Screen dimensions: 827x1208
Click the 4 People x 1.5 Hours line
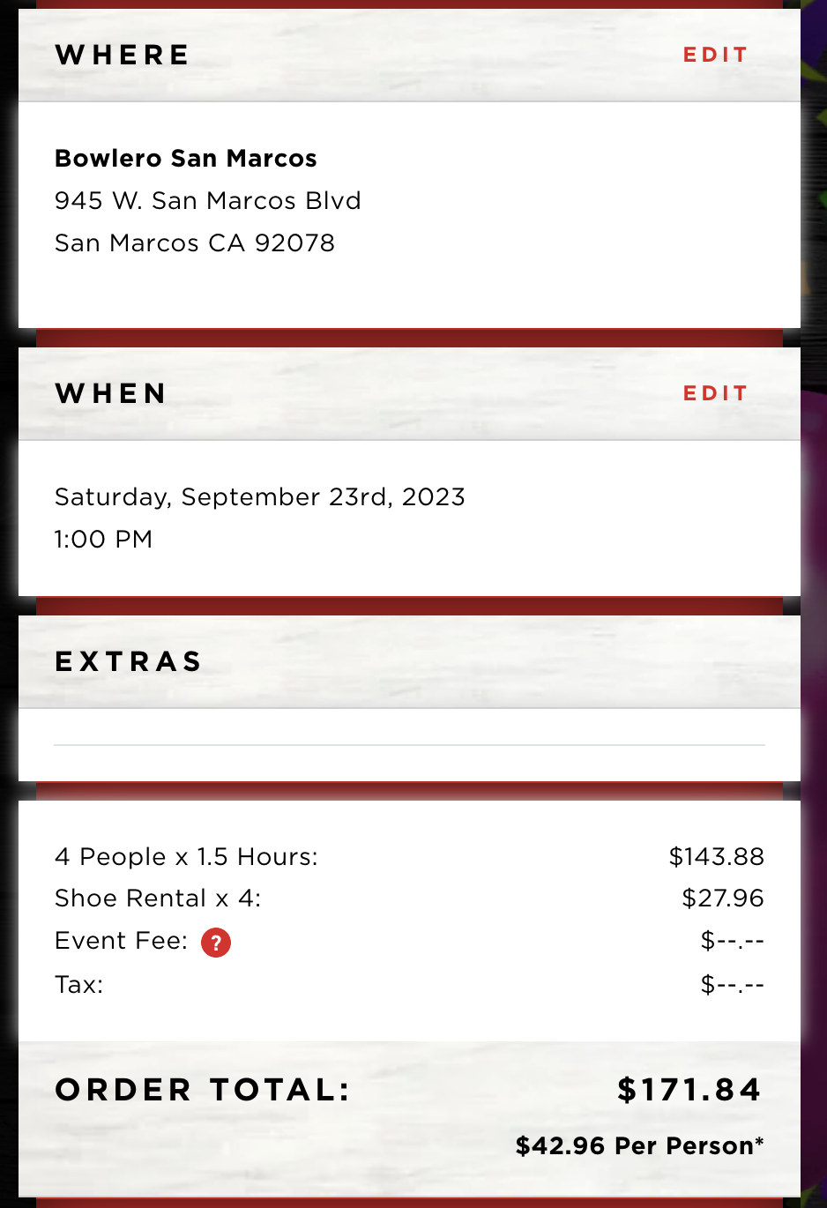(x=186, y=857)
